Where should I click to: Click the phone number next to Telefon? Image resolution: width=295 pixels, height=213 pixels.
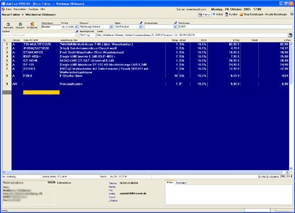tap(129, 183)
